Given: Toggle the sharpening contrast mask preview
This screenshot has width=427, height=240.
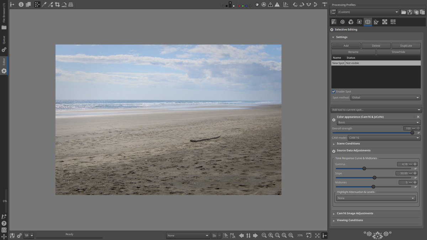Looking at the screenshot, I should click(x=257, y=5).
